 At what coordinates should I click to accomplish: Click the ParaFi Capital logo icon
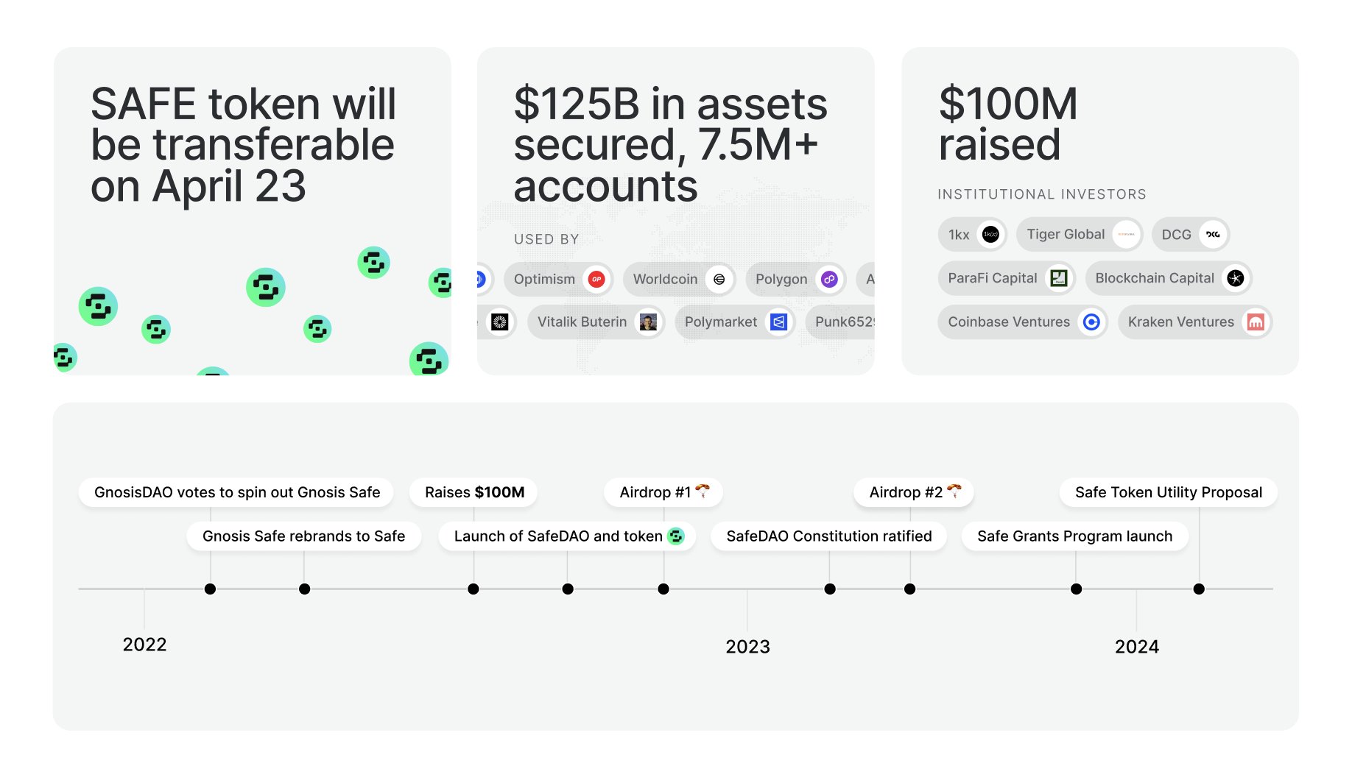click(x=1058, y=278)
